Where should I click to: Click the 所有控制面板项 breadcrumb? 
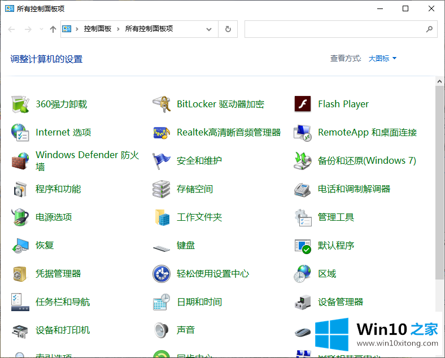[x=149, y=29]
